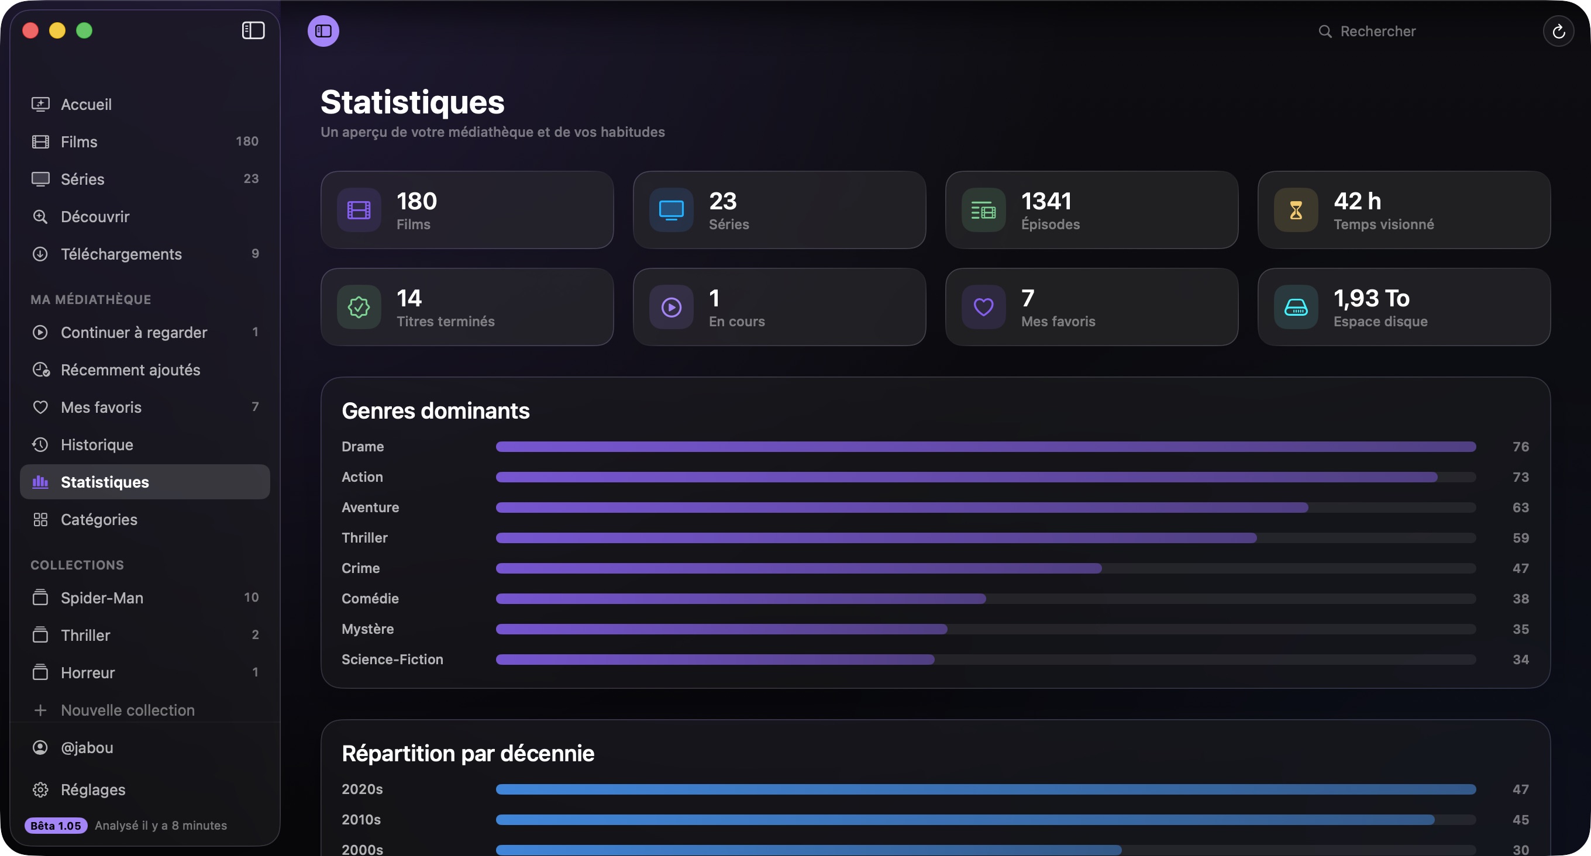
Task: Click the magnifier icon beside Découvrir
Action: tap(40, 217)
